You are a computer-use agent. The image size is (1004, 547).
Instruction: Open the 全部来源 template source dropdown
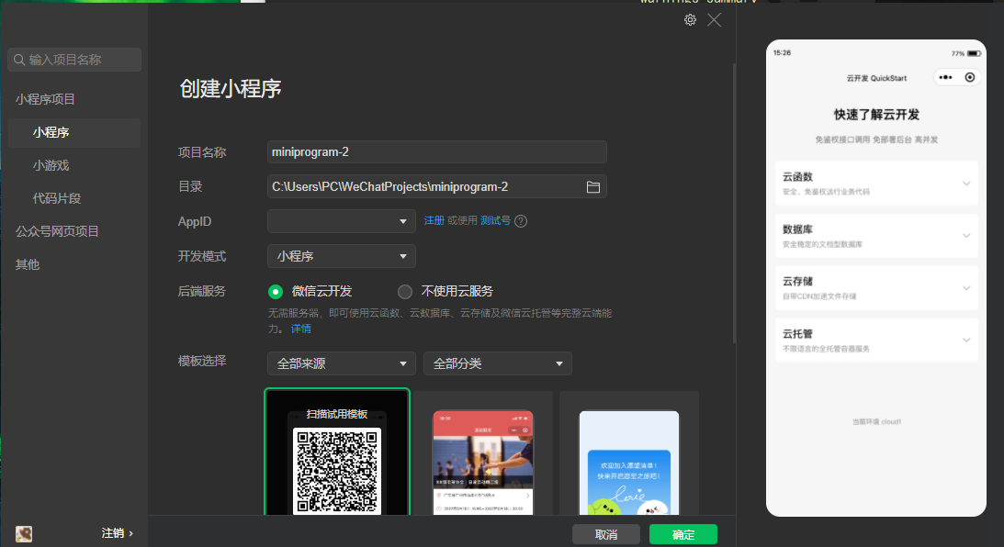tap(342, 363)
